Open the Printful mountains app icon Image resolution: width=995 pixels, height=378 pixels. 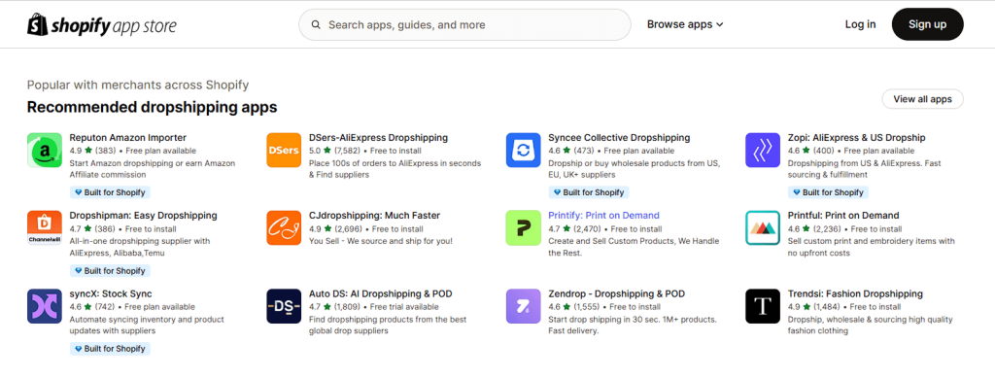point(763,228)
